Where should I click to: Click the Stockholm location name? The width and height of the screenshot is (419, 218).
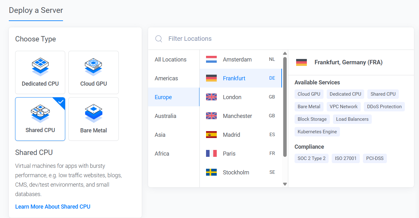point(236,172)
